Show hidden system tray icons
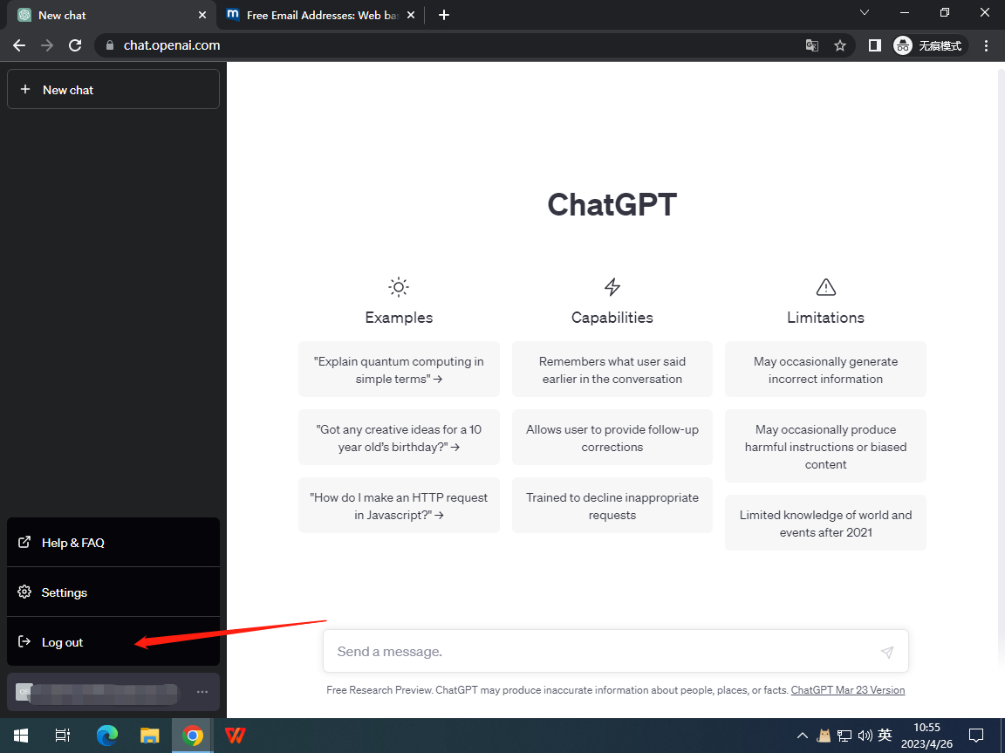1005x753 pixels. click(x=802, y=736)
